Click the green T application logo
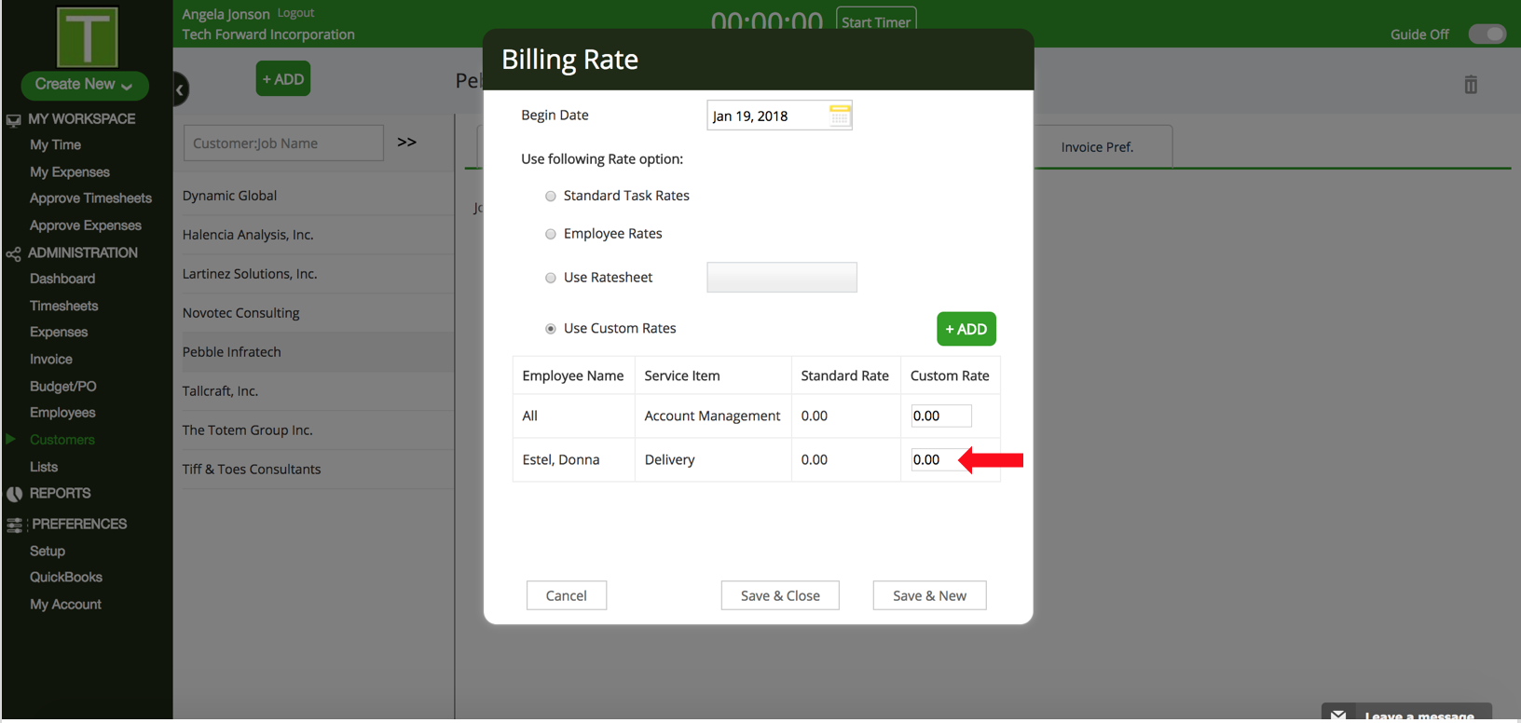This screenshot has width=1521, height=723. [x=88, y=37]
